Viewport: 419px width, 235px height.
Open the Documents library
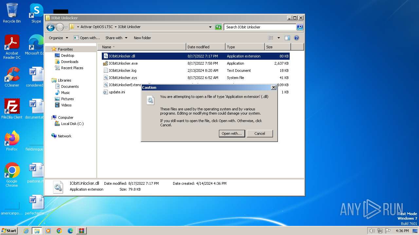[x=70, y=86]
